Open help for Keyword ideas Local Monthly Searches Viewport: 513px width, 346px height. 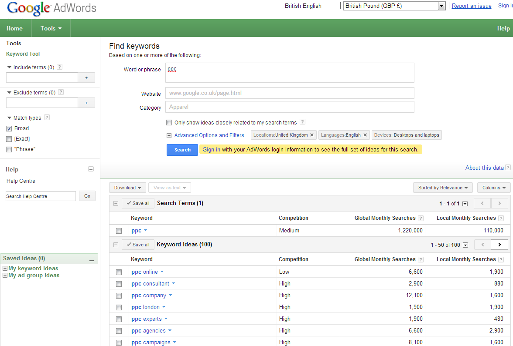tap(501, 259)
